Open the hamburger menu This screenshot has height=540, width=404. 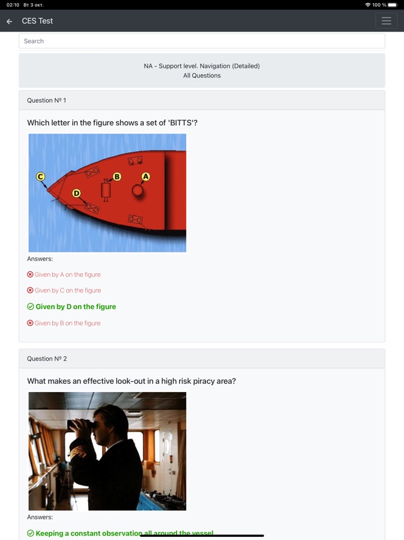pos(386,21)
